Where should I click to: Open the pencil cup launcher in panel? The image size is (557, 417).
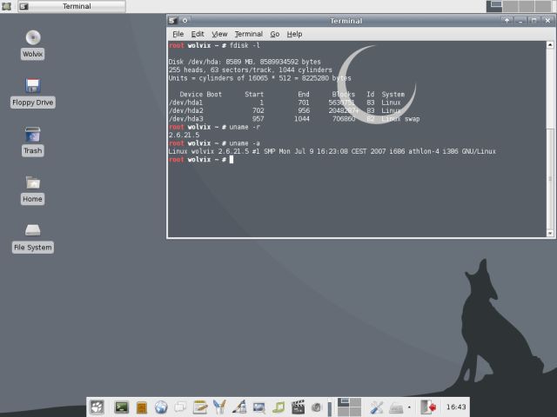point(219,407)
